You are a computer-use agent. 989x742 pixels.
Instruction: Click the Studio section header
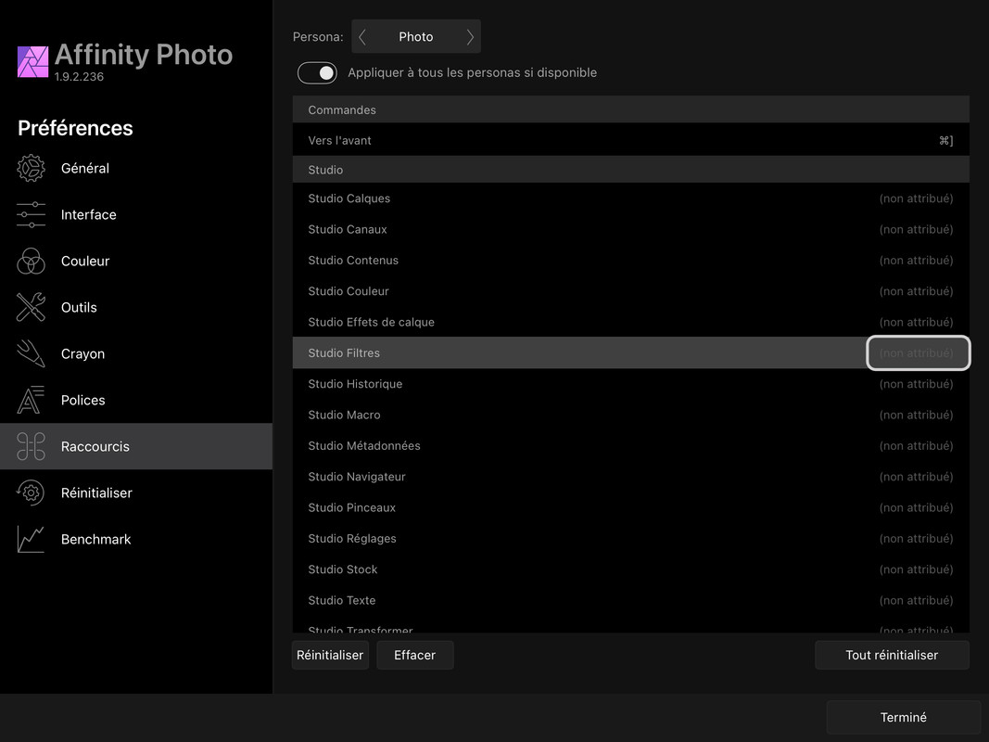630,170
